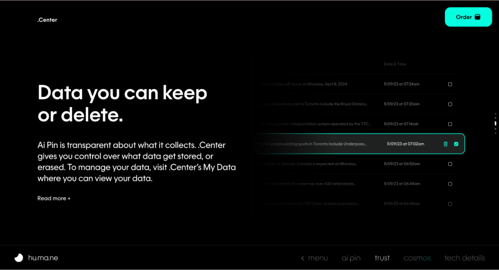Check the 07:24am solar eclipse entry box

(450, 85)
